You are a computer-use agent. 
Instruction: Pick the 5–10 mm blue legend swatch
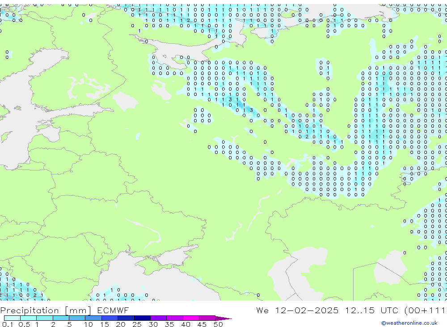[x=77, y=318]
